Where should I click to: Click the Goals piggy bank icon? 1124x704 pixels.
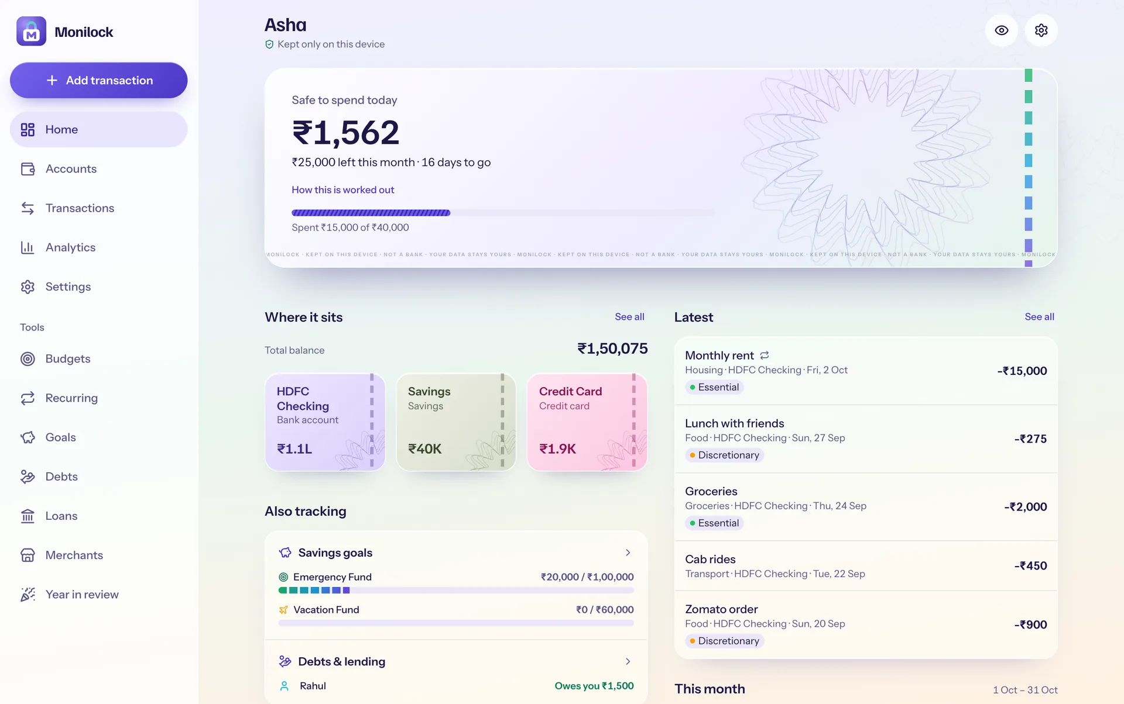pyautogui.click(x=28, y=437)
